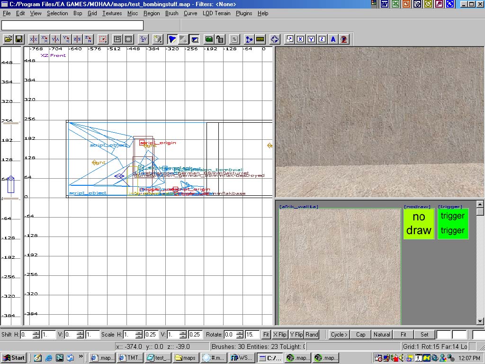This screenshot has height=364, width=485.
Task: Adjust the Rotate value spinner
Action: [x=239, y=335]
